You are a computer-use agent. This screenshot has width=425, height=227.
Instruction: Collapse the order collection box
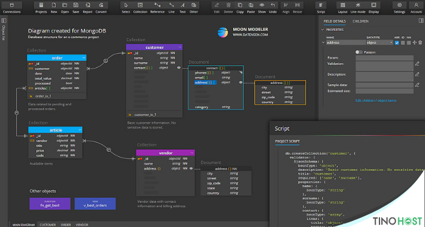pos(84,58)
